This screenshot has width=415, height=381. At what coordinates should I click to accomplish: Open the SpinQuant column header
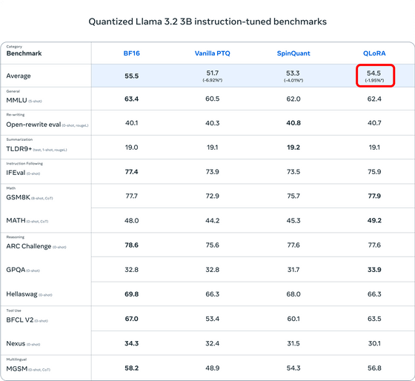coord(293,53)
